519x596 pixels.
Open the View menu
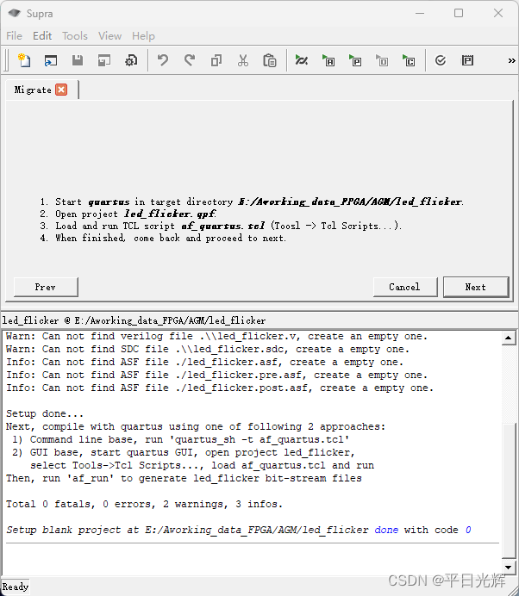[x=110, y=36]
